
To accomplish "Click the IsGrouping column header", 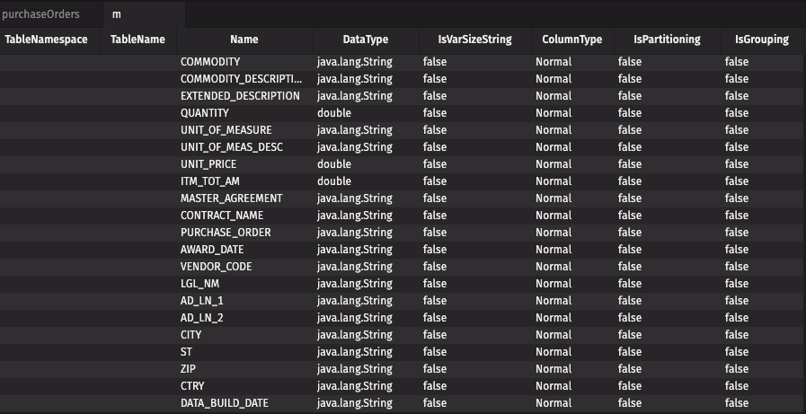I will coord(762,40).
